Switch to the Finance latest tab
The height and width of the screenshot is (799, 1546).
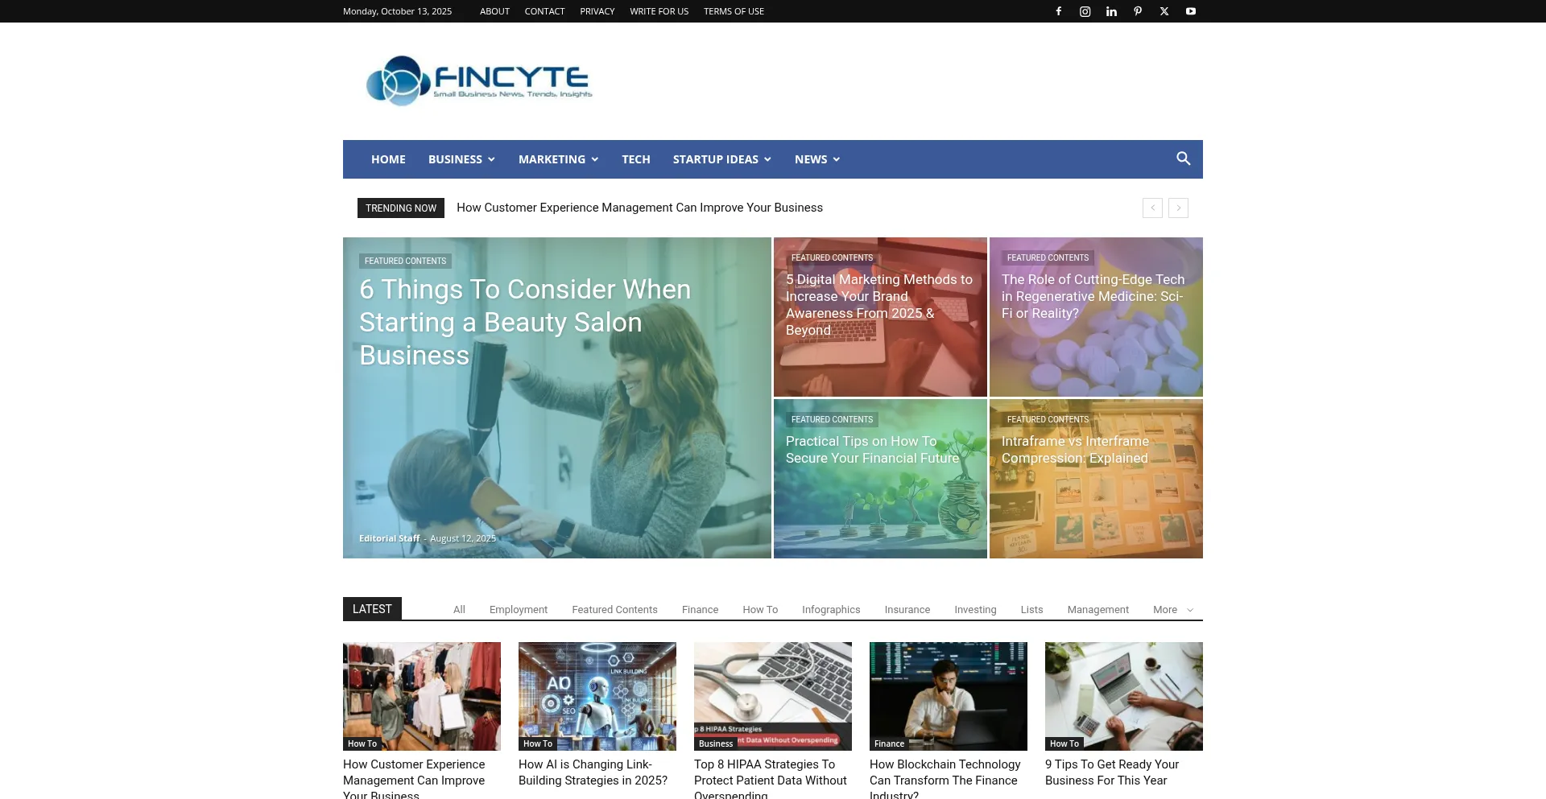tap(700, 610)
